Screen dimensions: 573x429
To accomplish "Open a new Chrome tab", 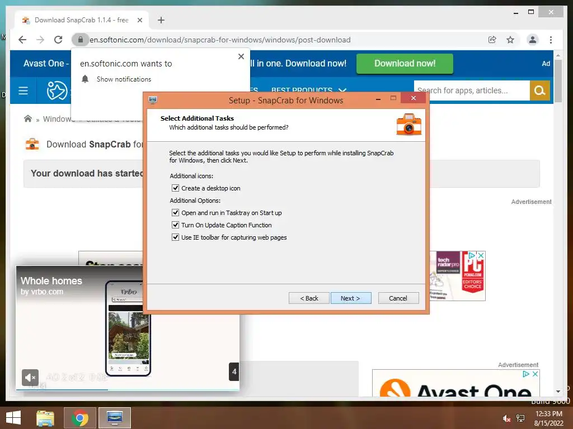I will pyautogui.click(x=161, y=20).
